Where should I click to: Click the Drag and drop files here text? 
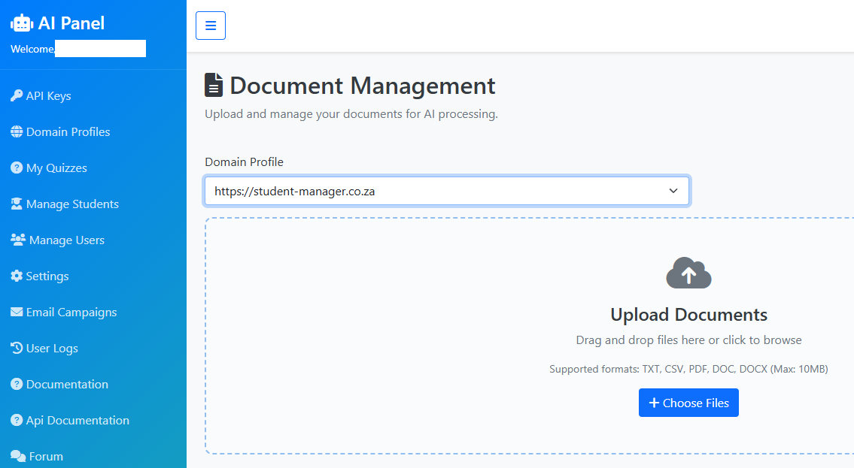pyautogui.click(x=688, y=340)
